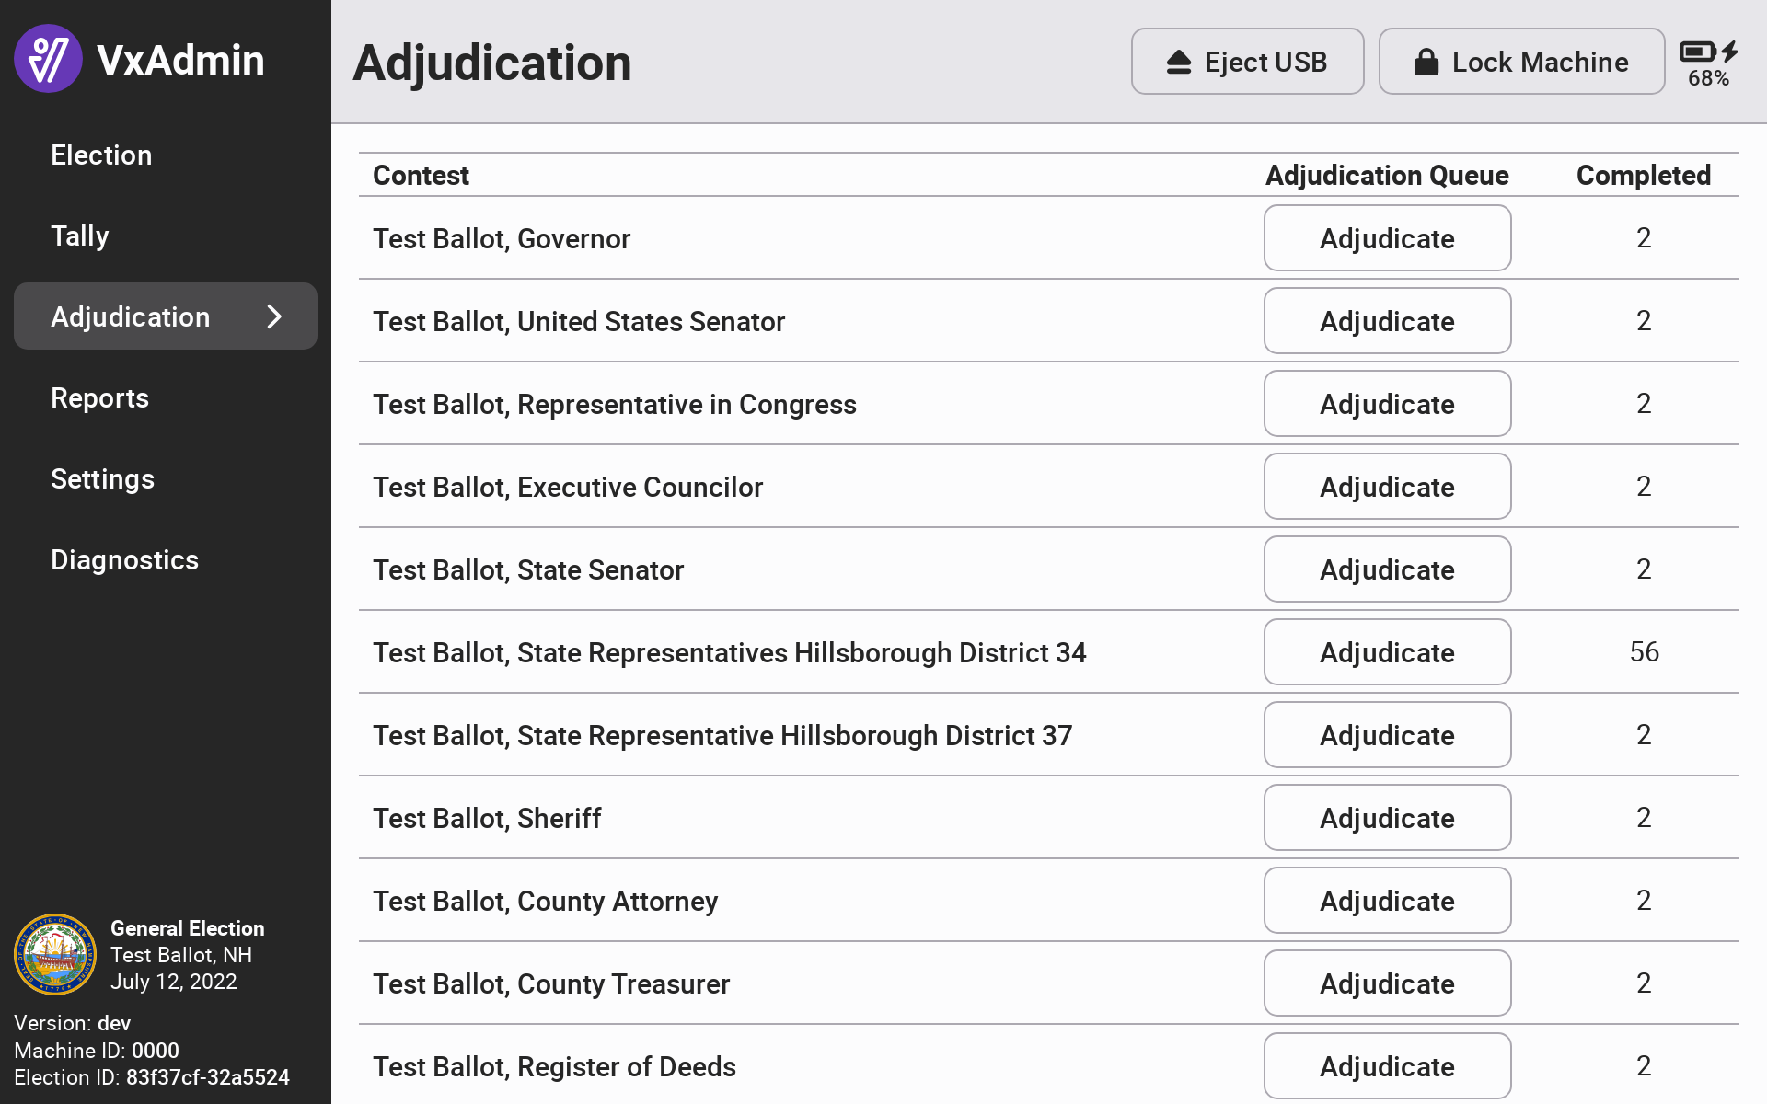The width and height of the screenshot is (1767, 1104).
Task: Adjudicate the County Treasurer contest
Action: (x=1387, y=983)
